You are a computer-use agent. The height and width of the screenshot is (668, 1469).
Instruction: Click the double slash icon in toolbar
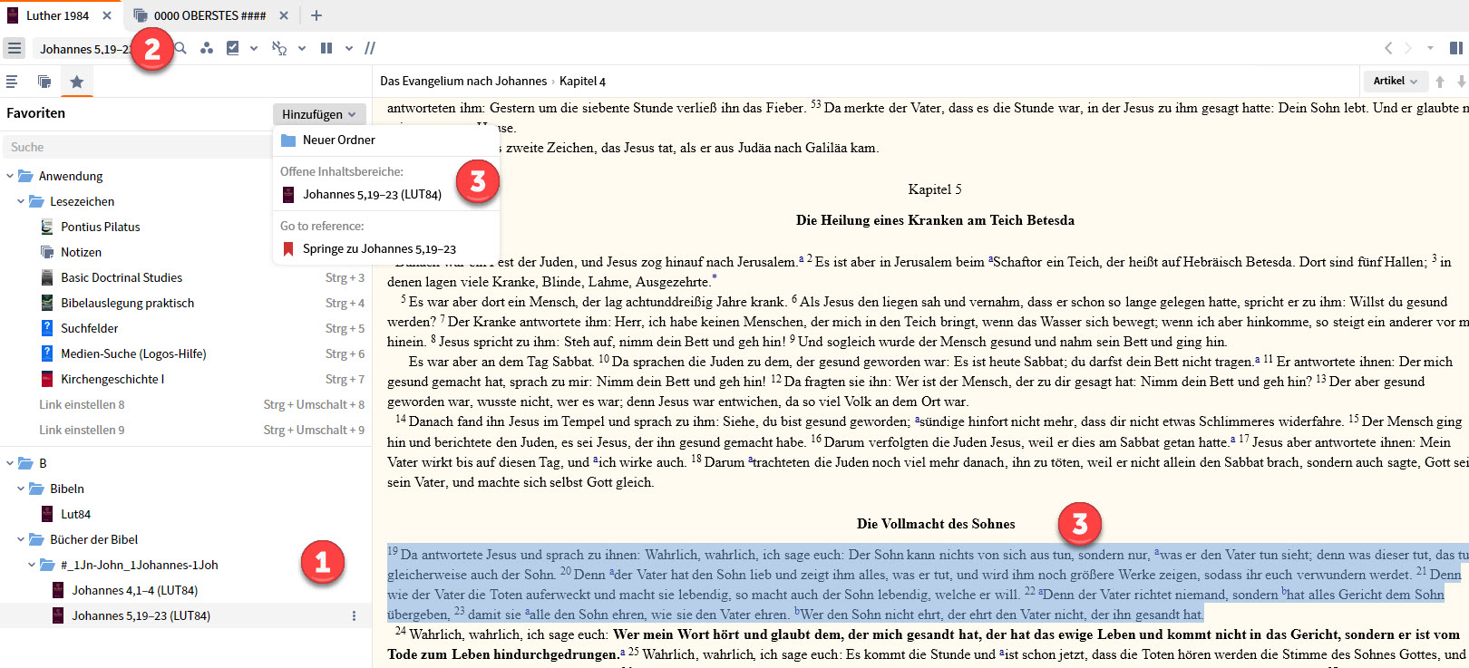pyautogui.click(x=370, y=48)
